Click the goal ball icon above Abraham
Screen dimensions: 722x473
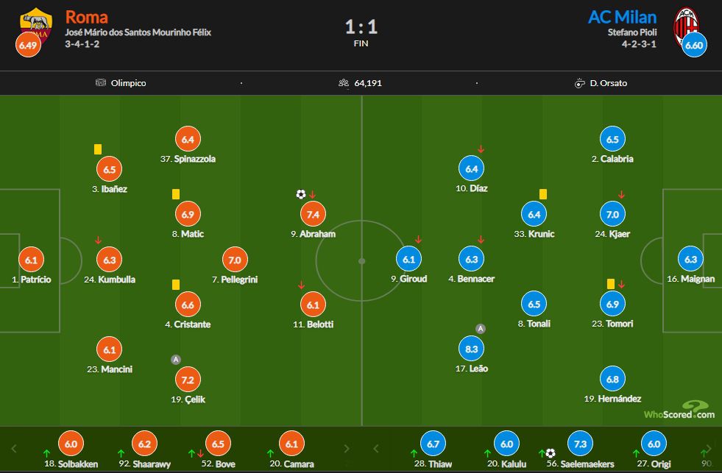(301, 194)
